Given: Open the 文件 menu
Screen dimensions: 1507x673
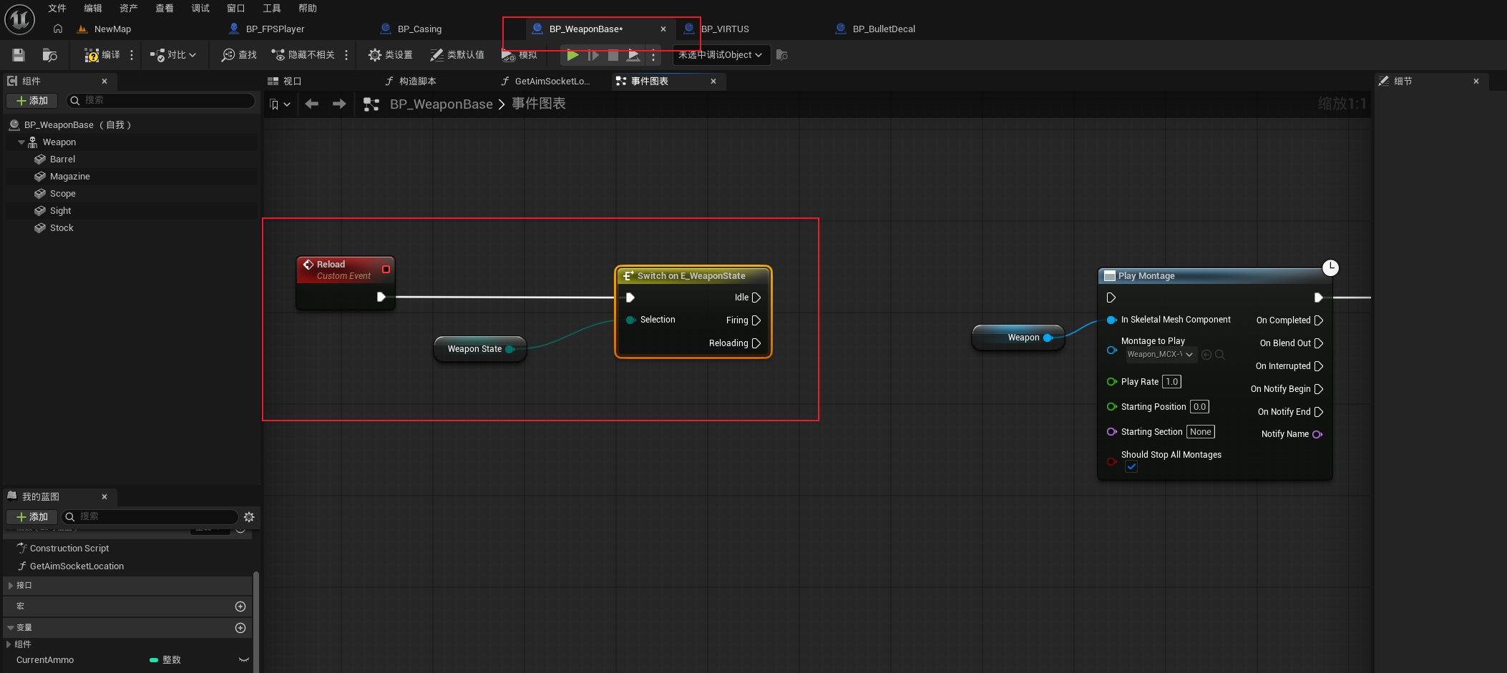Looking at the screenshot, I should [57, 9].
